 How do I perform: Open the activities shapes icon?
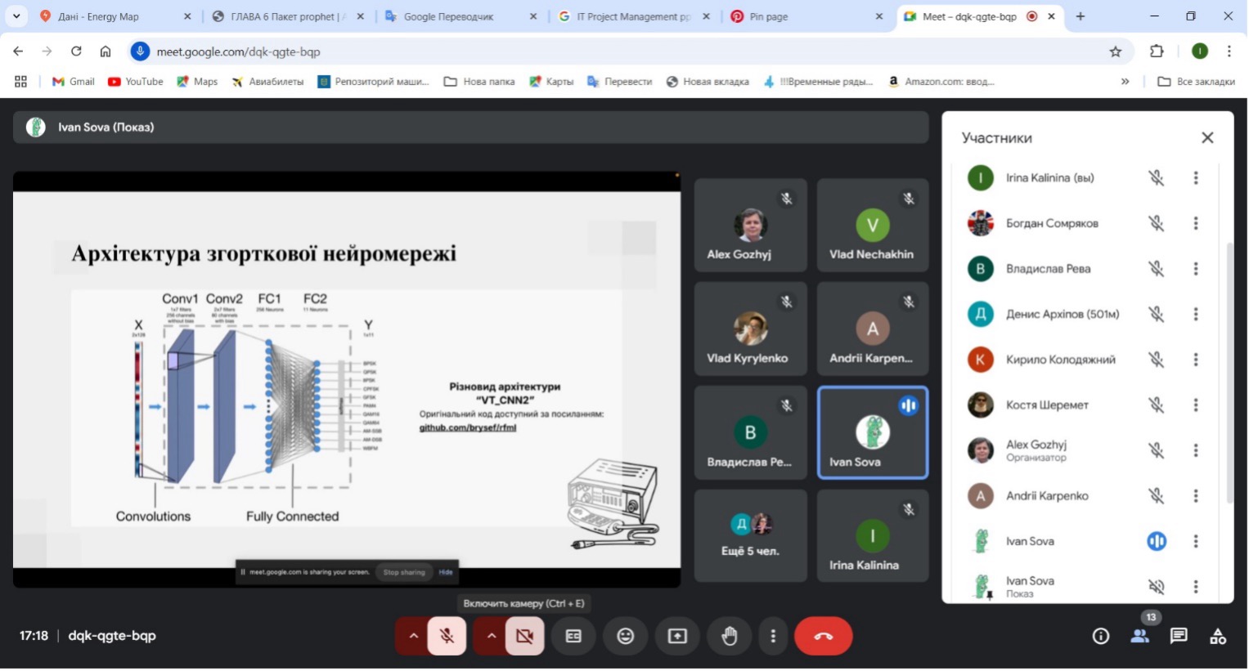click(x=1218, y=637)
